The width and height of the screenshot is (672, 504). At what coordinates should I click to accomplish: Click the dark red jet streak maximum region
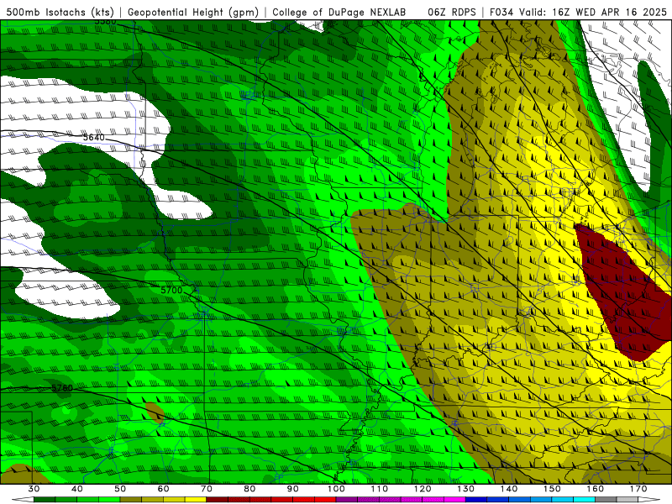[623, 291]
